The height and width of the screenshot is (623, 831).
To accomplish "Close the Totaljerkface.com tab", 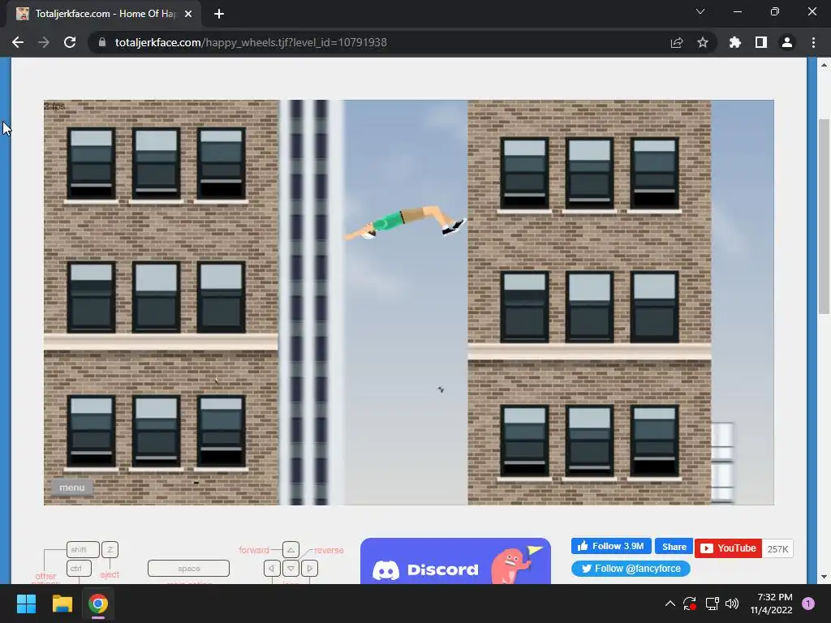I will (x=188, y=14).
